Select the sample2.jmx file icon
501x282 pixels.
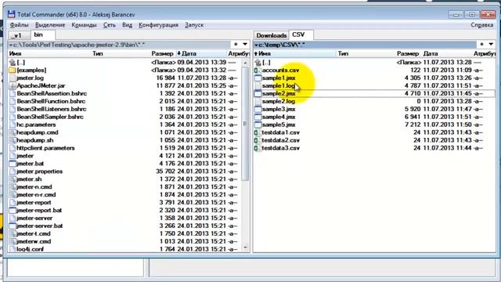[258, 93]
